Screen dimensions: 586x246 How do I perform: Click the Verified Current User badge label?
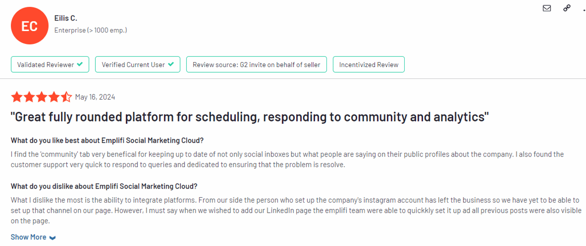pos(133,65)
